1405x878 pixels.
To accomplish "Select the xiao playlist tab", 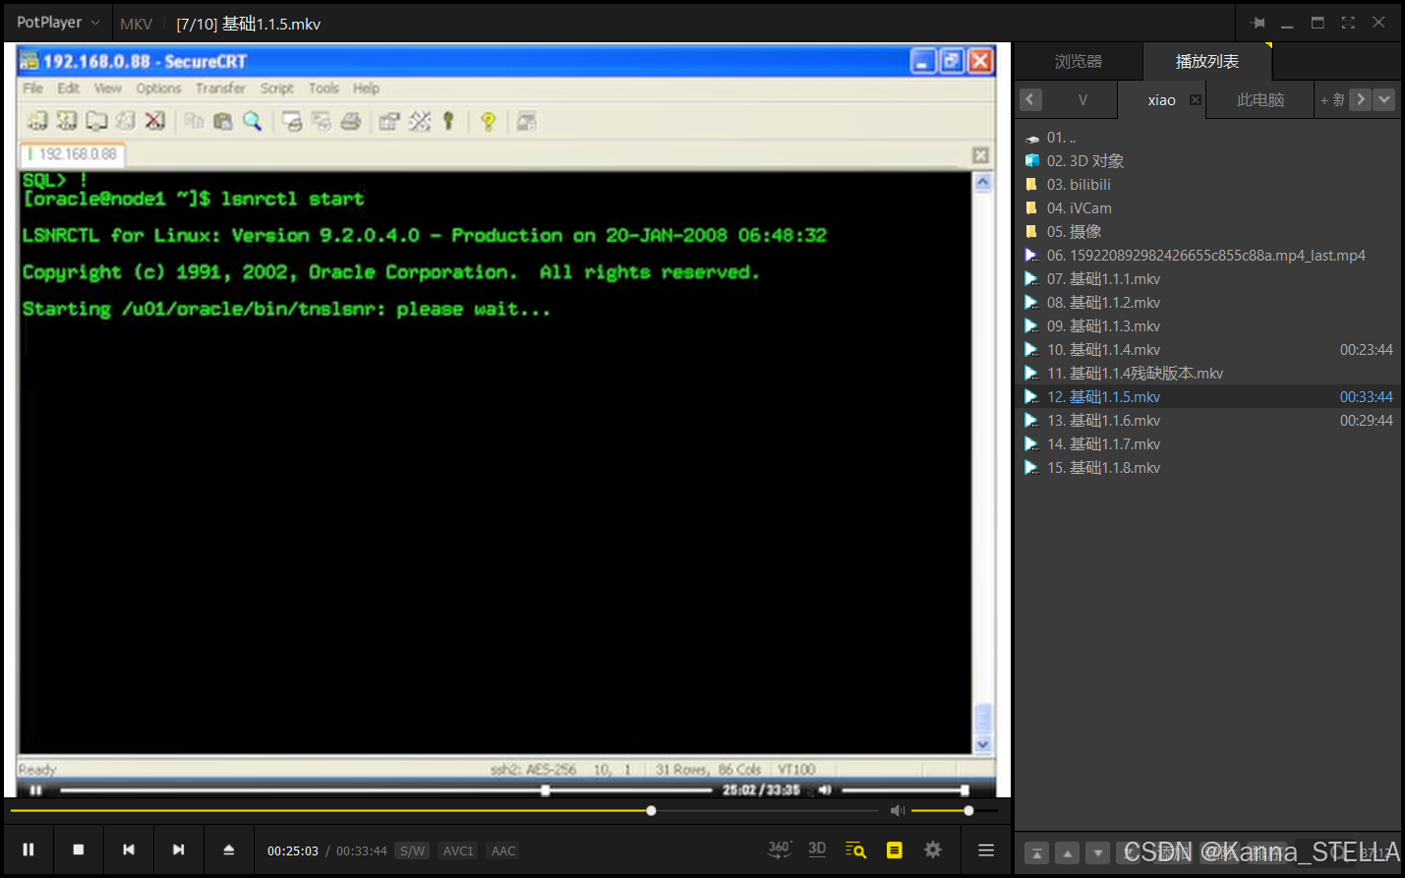I will 1161,99.
